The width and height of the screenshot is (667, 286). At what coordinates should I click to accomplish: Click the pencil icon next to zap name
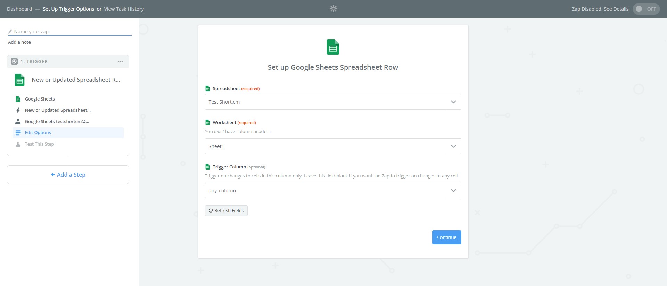(x=10, y=32)
